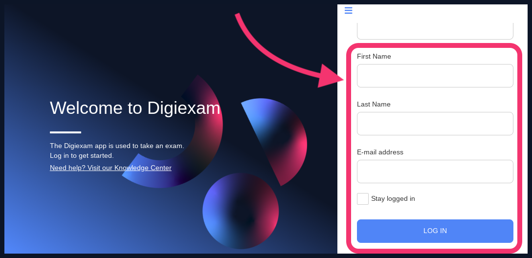Click the Last Name label text
This screenshot has height=258, width=532.
click(374, 104)
